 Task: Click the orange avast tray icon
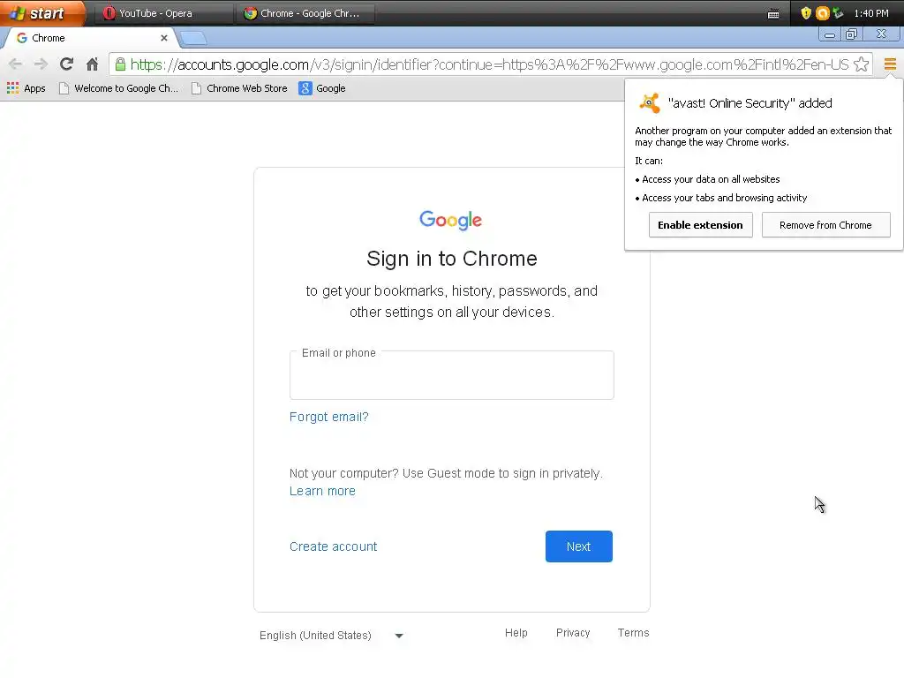point(822,13)
